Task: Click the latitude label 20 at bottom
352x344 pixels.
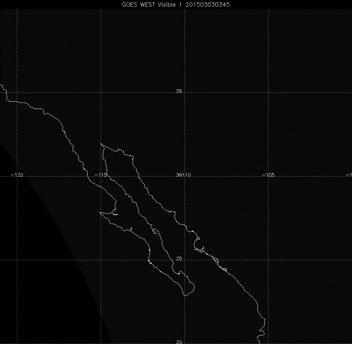Action: pos(179,342)
